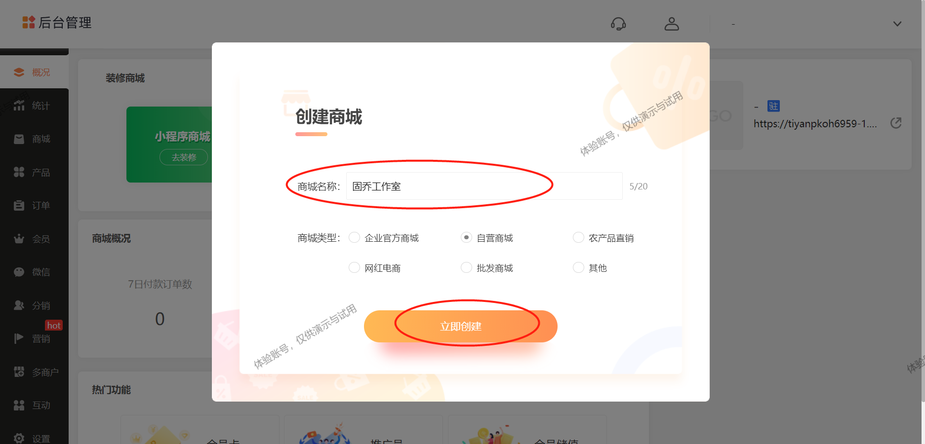This screenshot has height=444, width=925.
Task: Open the 会员 members crown icon
Action: (x=19, y=239)
